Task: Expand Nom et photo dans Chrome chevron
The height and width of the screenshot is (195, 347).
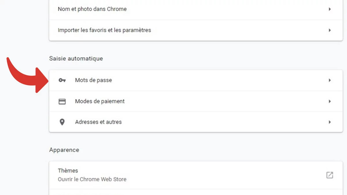Action: (330, 9)
